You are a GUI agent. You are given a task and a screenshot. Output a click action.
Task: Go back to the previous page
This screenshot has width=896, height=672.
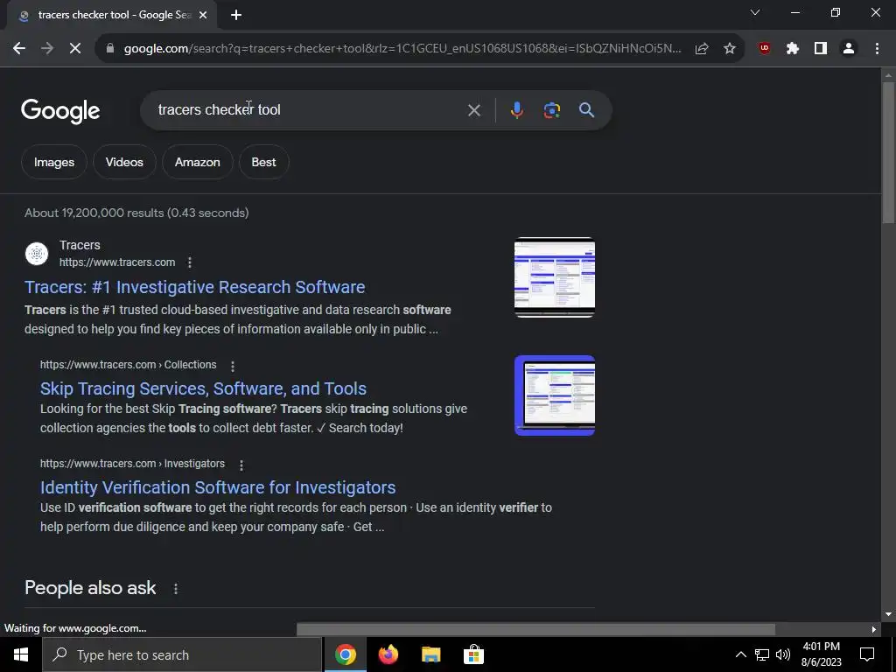pyautogui.click(x=19, y=49)
